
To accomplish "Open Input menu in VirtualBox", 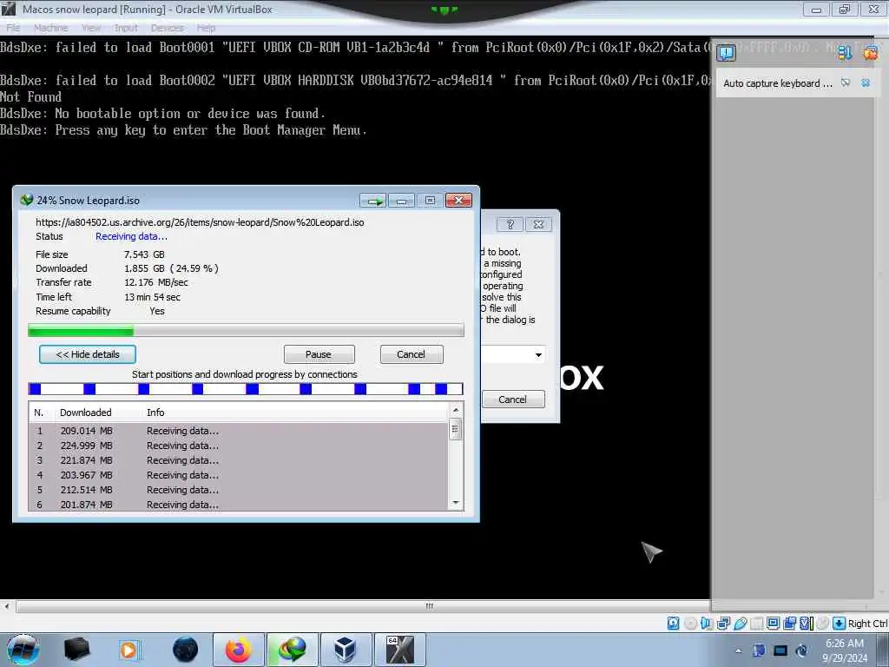I will coord(126,28).
